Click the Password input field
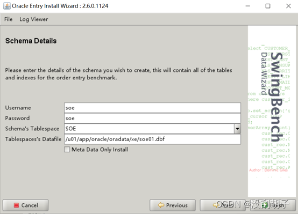Image resolution: width=298 pixels, height=214 pixels. pos(152,119)
